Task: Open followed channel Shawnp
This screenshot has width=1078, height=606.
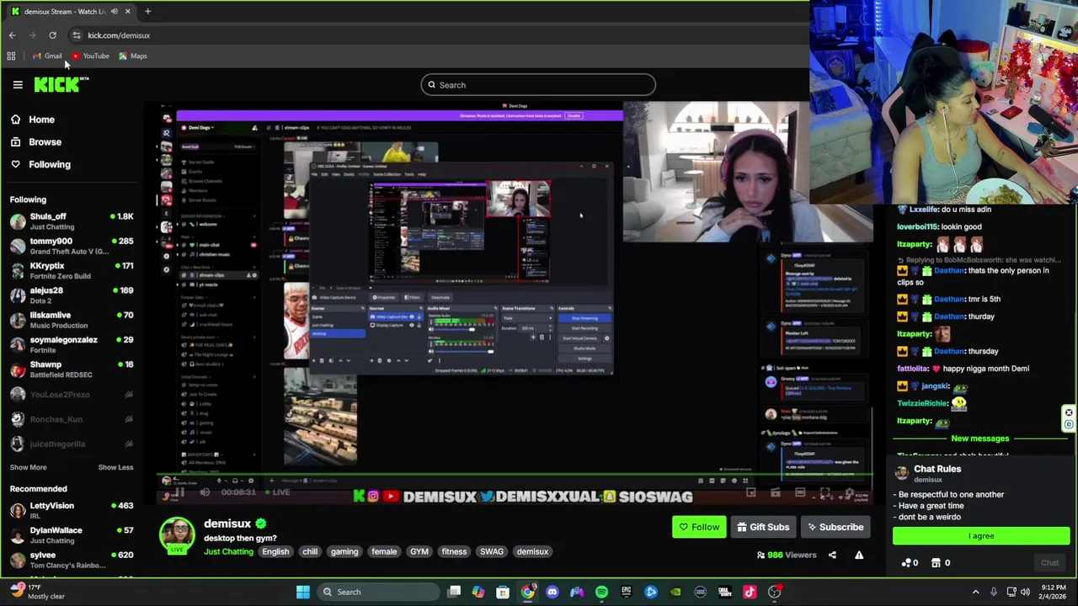Action: (71, 369)
